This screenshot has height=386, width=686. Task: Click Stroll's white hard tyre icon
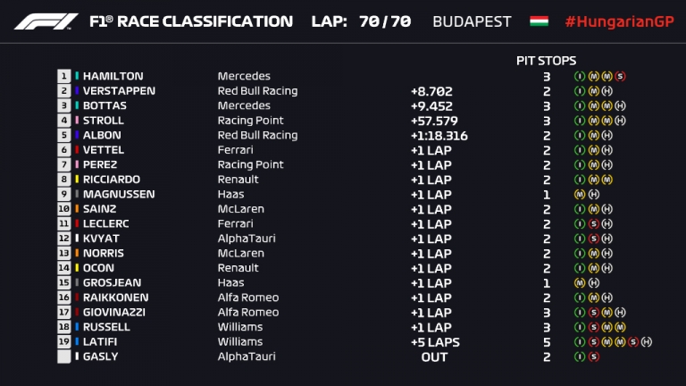point(620,121)
